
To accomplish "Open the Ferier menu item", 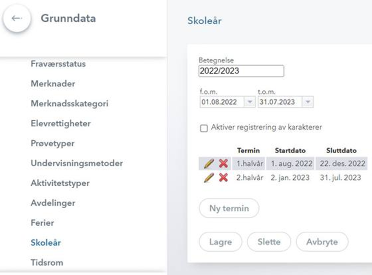I will (x=42, y=223).
